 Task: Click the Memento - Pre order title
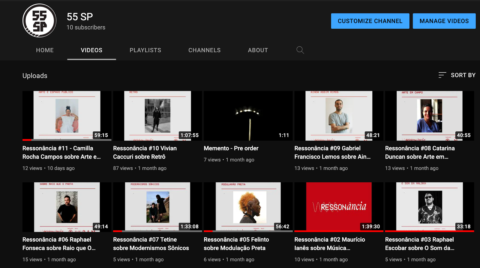pyautogui.click(x=231, y=148)
